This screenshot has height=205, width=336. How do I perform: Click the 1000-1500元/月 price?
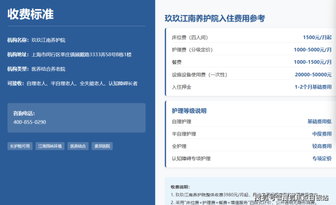(313, 62)
